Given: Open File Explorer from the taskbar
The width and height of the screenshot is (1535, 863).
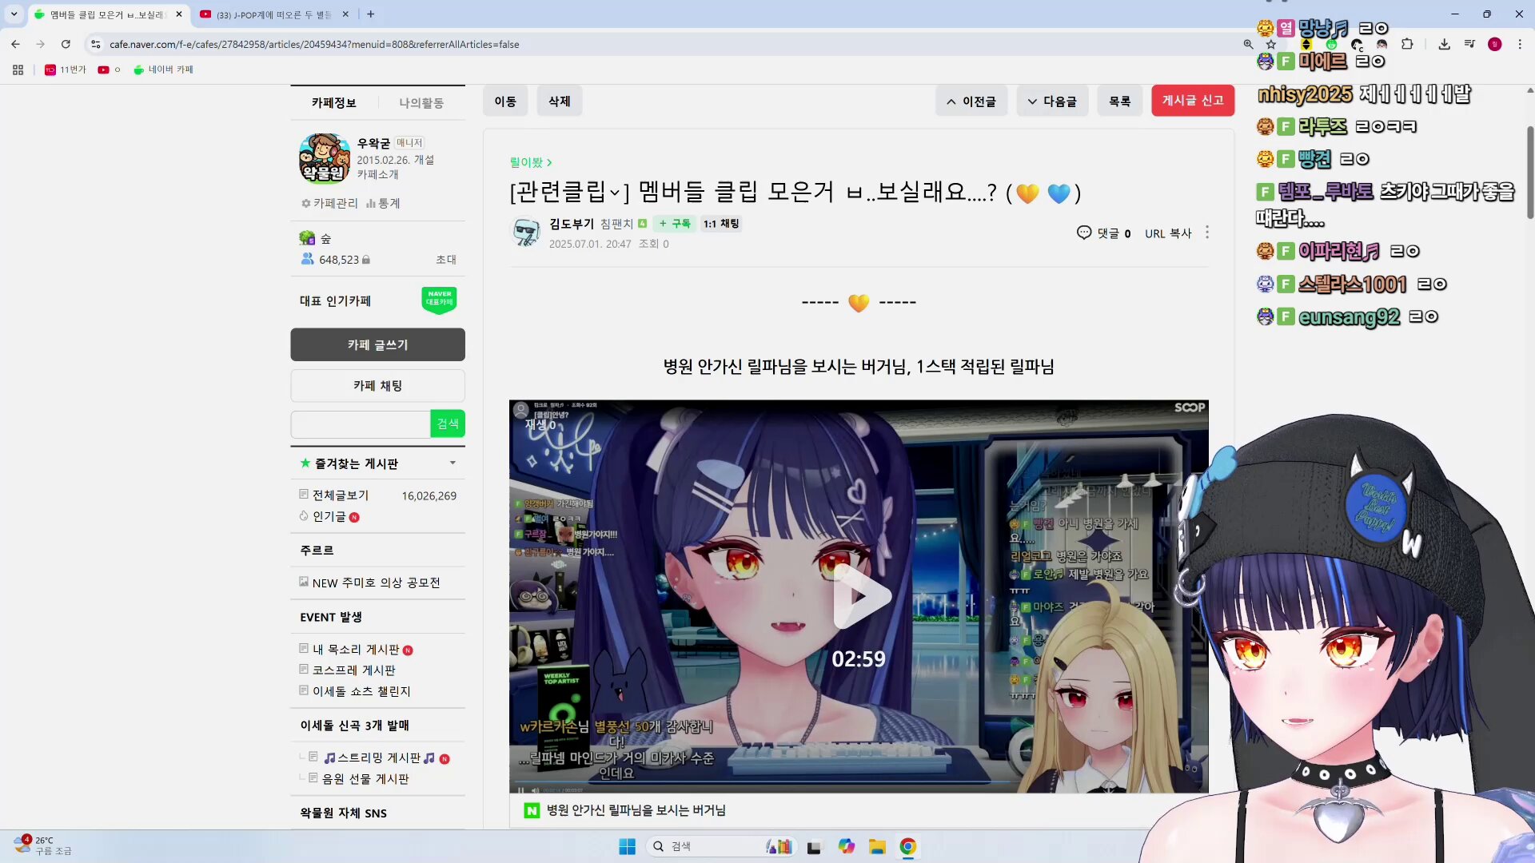Looking at the screenshot, I should [x=877, y=847].
